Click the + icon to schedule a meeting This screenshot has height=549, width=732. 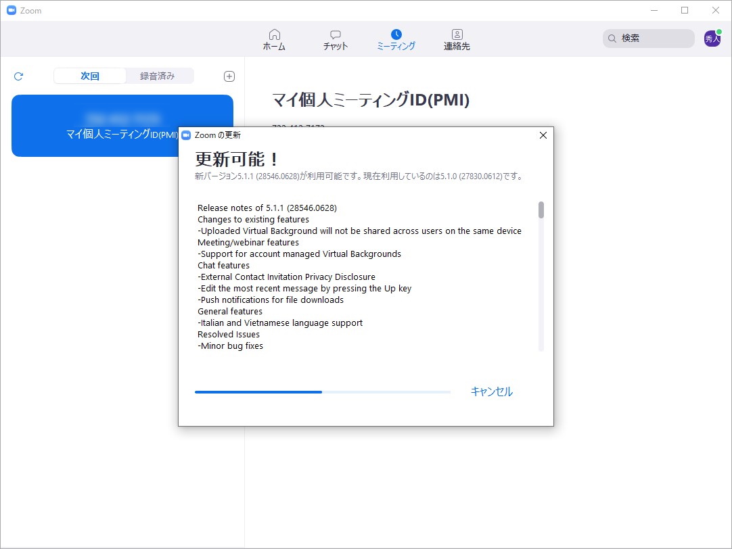coord(229,76)
